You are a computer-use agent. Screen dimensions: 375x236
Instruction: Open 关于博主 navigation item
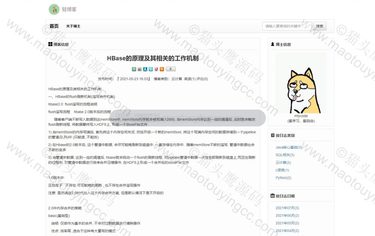click(x=73, y=26)
